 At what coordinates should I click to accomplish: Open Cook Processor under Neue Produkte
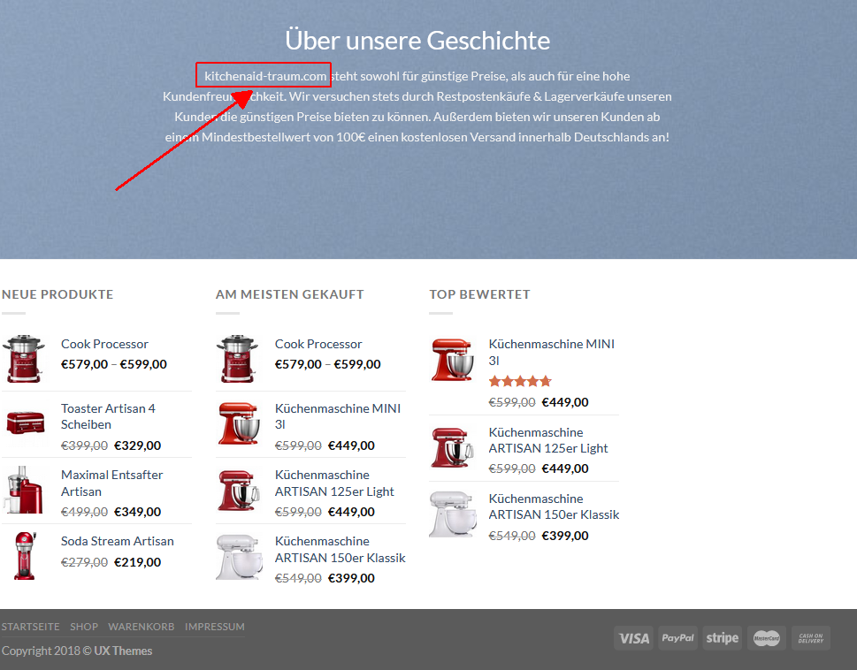pos(104,344)
